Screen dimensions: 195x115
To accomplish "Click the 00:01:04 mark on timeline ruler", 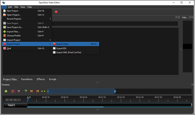I will [102, 97].
